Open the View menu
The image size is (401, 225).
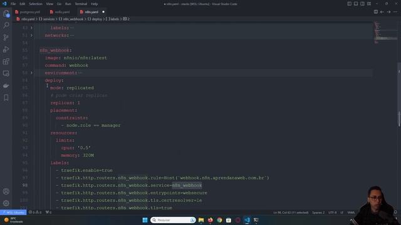(x=49, y=4)
